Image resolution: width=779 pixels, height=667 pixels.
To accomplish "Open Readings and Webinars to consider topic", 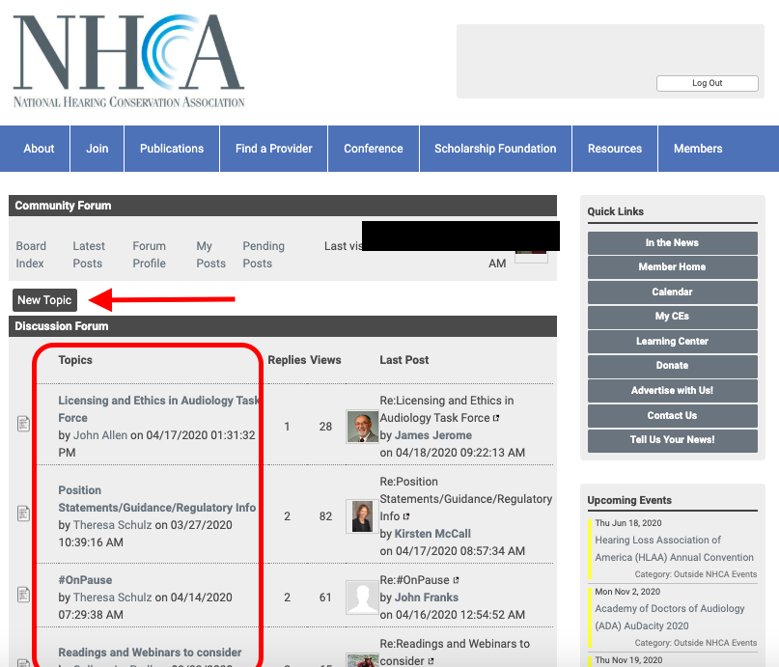I will (150, 653).
